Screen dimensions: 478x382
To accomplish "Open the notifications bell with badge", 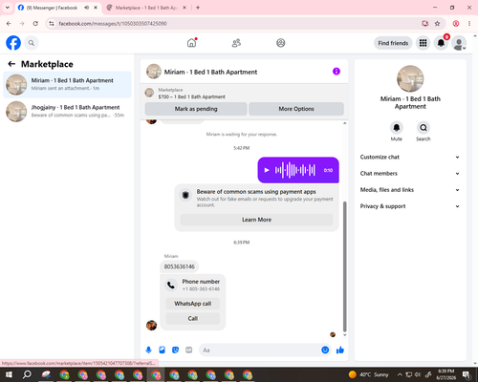I will (x=441, y=43).
